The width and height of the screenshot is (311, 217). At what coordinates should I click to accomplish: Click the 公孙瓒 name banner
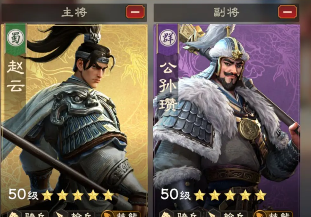tap(168, 86)
